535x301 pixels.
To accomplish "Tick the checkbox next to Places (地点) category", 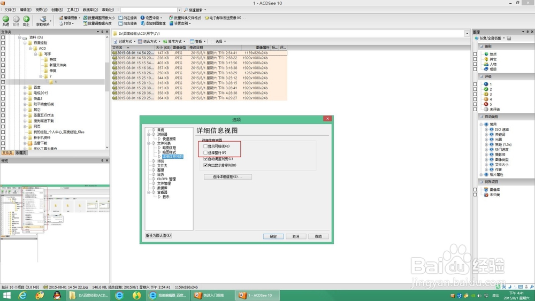I will click(x=475, y=54).
